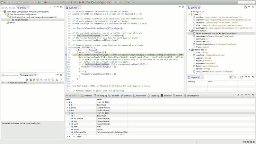Collapse the Types group in Outline

pyautogui.click(x=189, y=14)
